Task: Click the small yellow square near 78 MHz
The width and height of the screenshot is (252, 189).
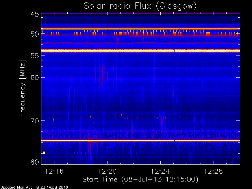Action: coord(44,152)
